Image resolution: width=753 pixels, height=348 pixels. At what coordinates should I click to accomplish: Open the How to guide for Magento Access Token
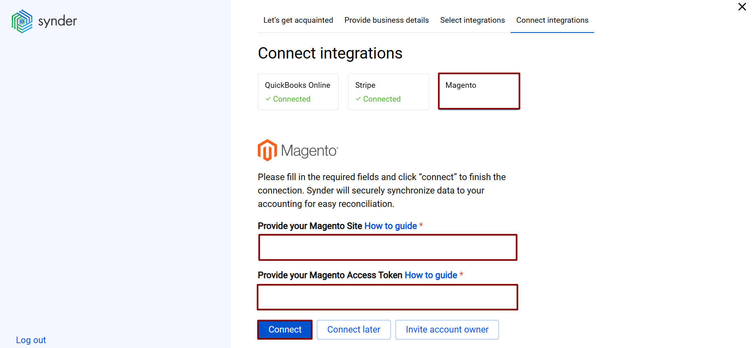click(x=430, y=275)
